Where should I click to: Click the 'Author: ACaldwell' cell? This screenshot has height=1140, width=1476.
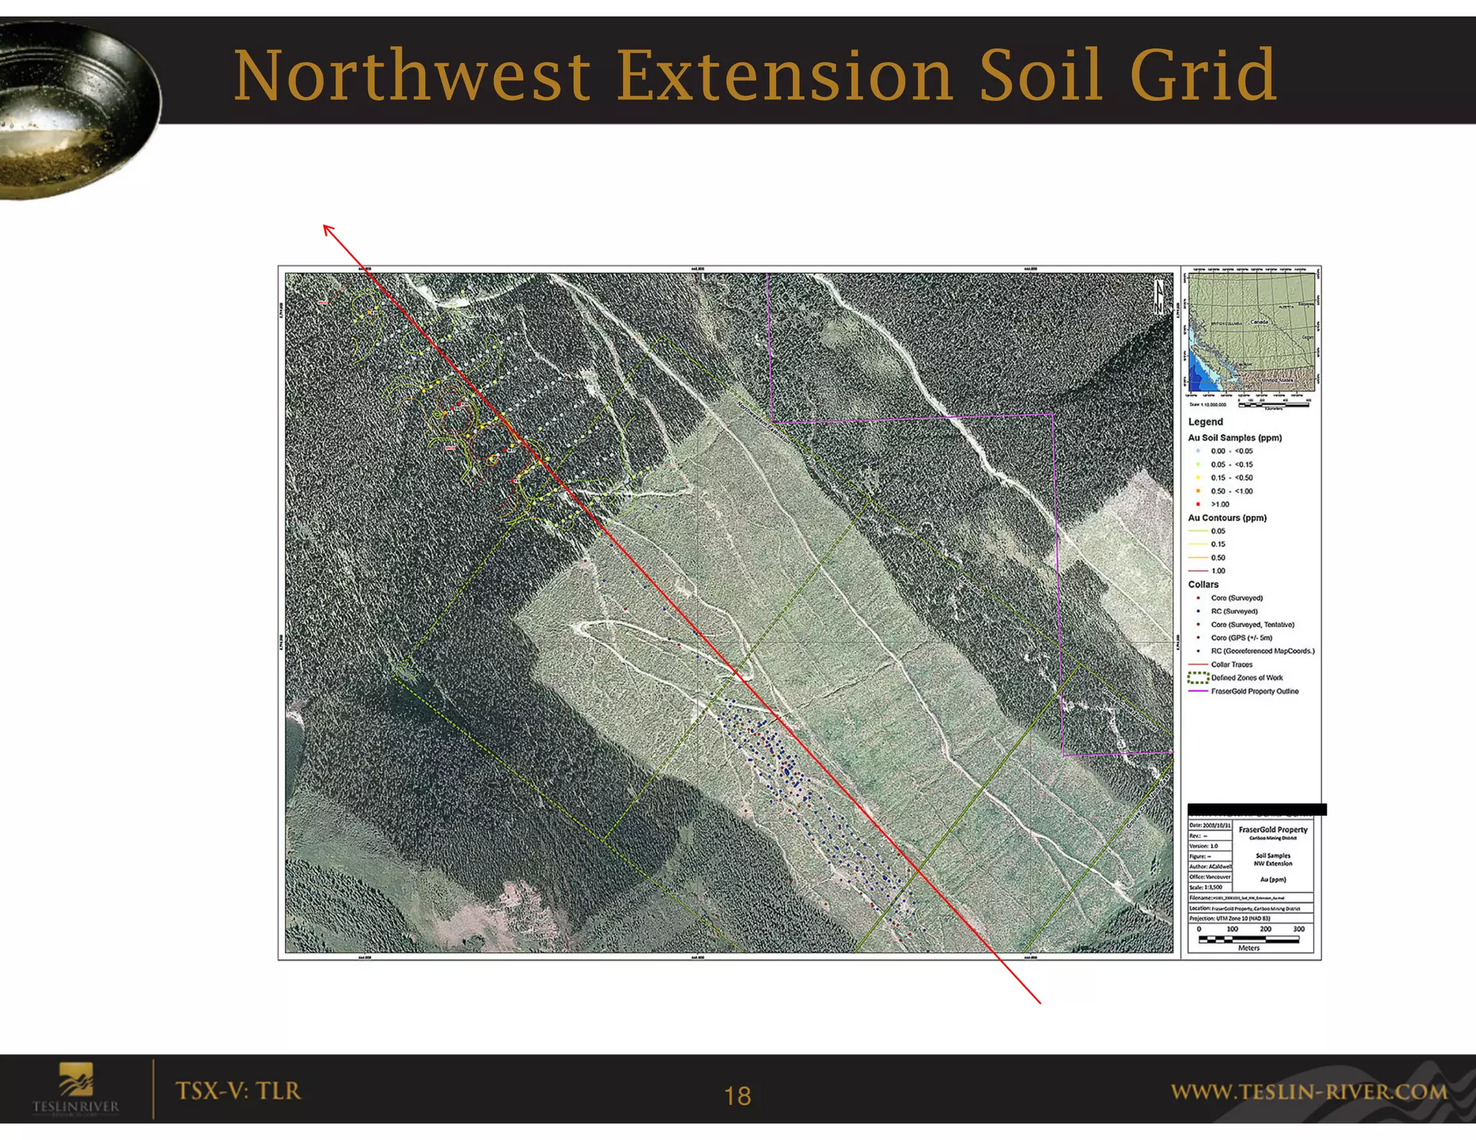point(1210,867)
